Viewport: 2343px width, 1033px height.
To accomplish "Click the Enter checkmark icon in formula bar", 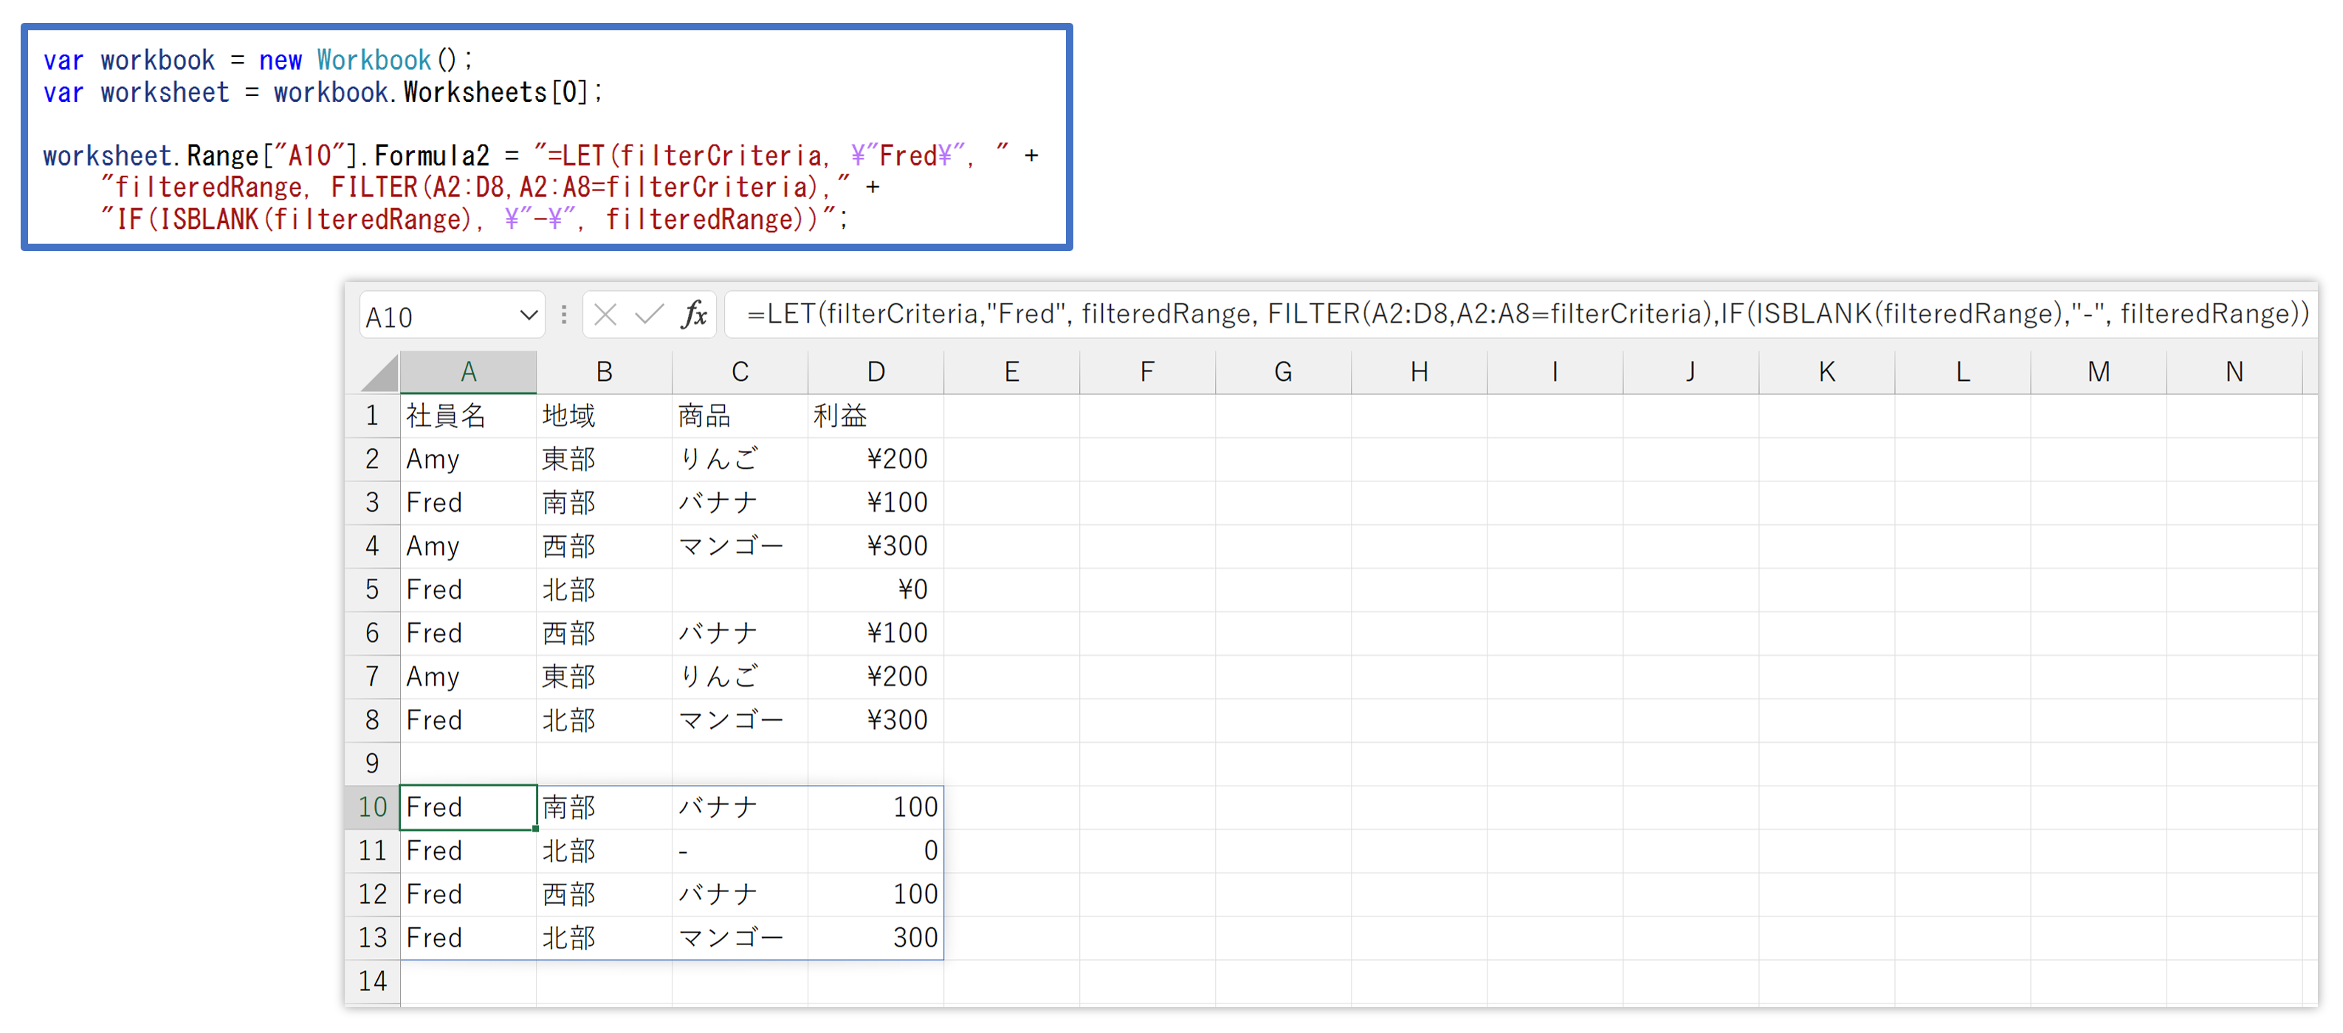I will (x=650, y=315).
